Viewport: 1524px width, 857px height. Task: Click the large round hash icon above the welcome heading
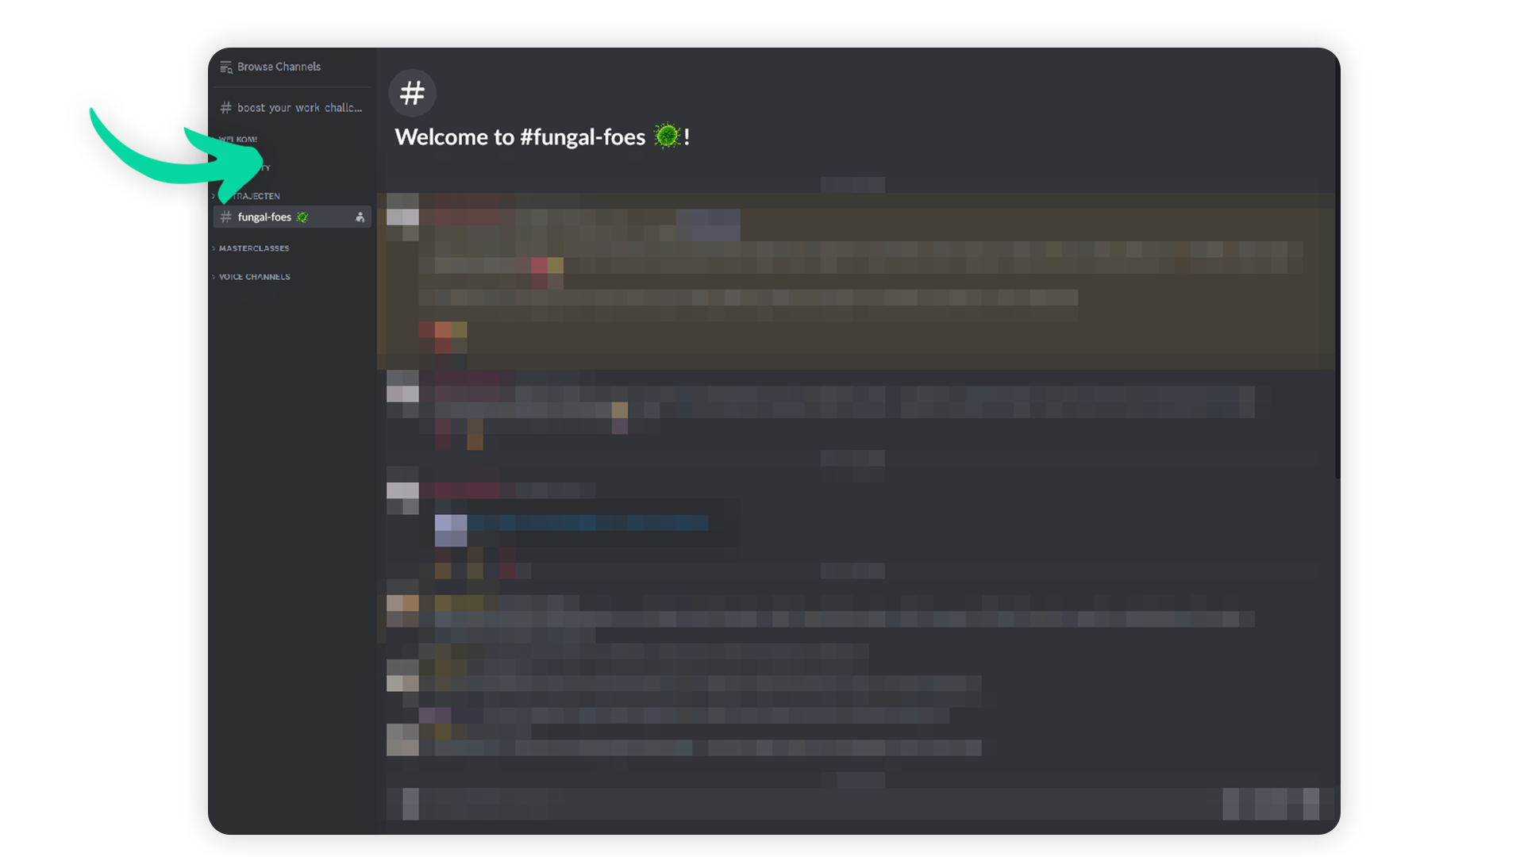point(412,93)
